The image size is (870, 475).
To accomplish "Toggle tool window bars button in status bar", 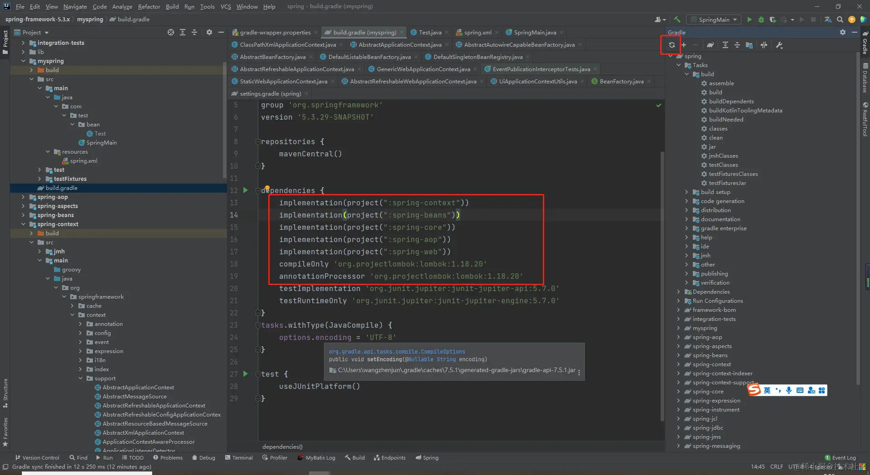I will (5, 466).
